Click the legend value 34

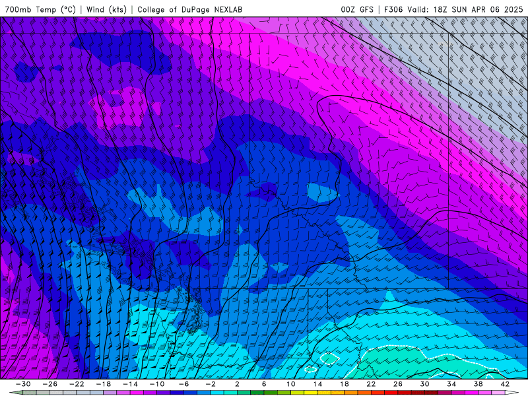pos(451,384)
